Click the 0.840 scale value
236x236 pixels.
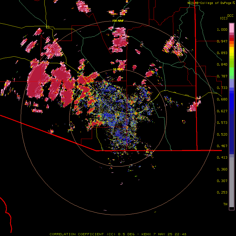[222, 65]
